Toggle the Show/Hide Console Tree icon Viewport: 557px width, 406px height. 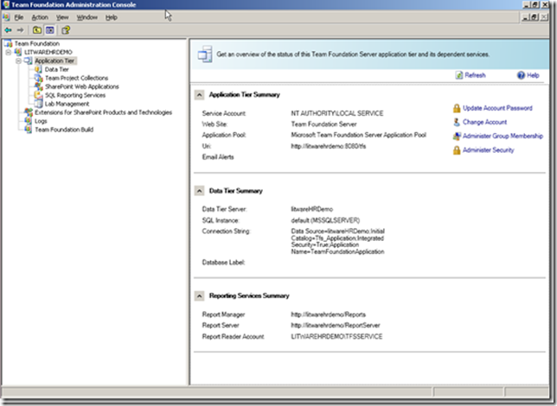pyautogui.click(x=50, y=29)
